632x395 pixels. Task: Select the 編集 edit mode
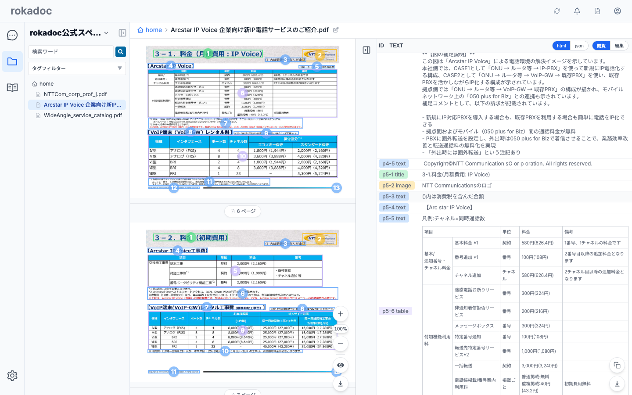click(619, 46)
